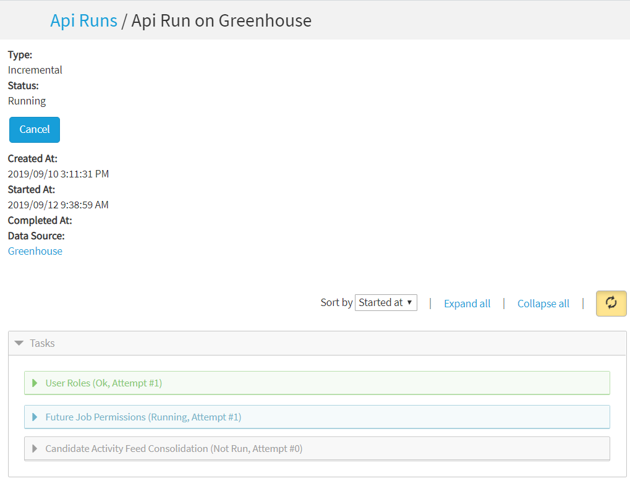Image resolution: width=630 pixels, height=481 pixels.
Task: Click the Running status text
Action: coord(27,101)
